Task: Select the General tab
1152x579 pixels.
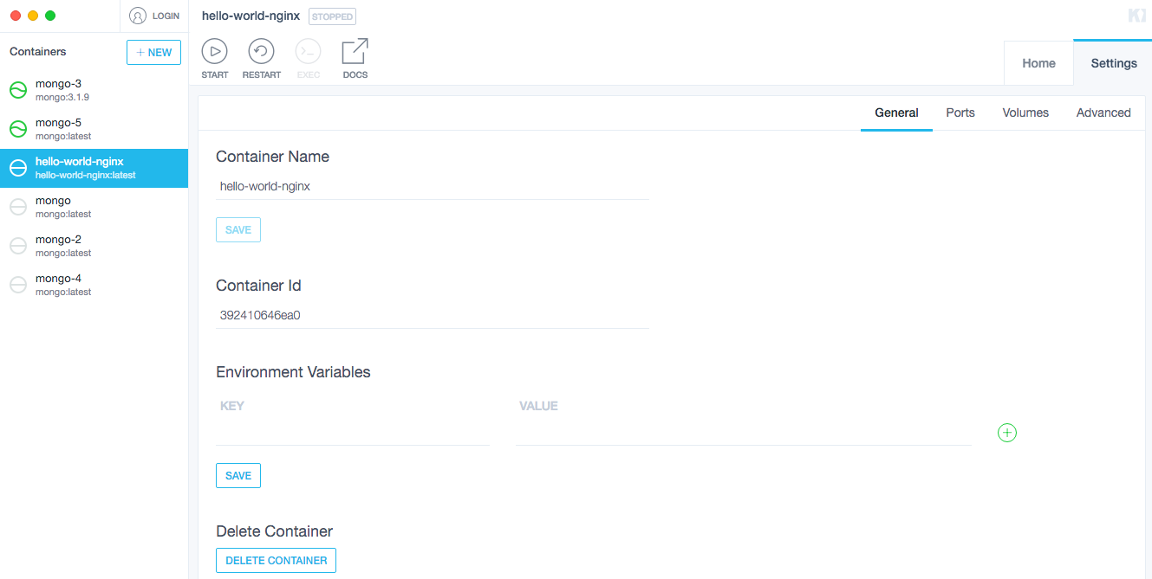Action: 896,113
